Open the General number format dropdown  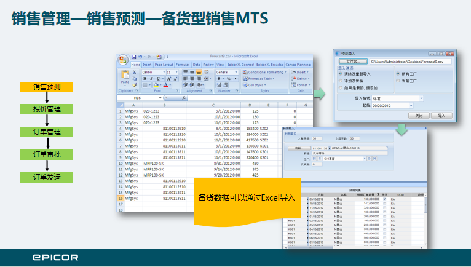click(236, 72)
